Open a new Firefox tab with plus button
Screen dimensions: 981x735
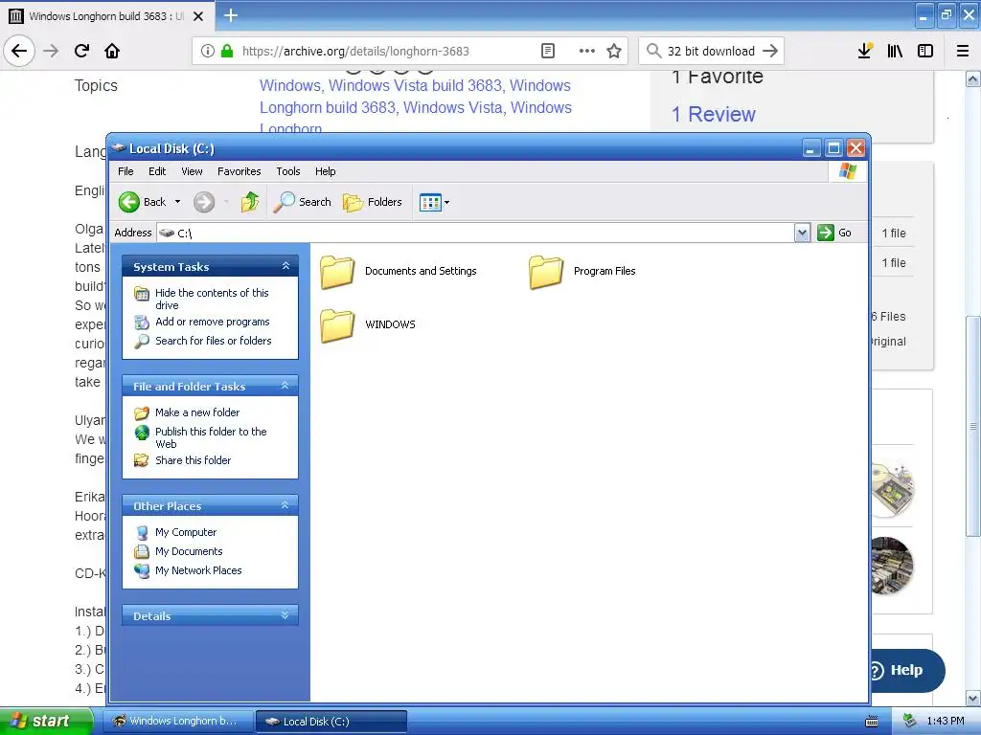[231, 15]
